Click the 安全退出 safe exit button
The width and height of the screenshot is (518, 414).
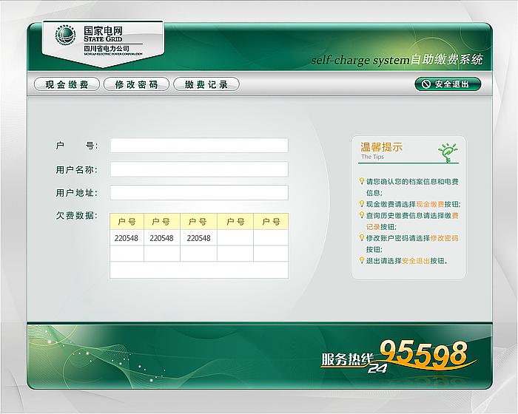448,84
